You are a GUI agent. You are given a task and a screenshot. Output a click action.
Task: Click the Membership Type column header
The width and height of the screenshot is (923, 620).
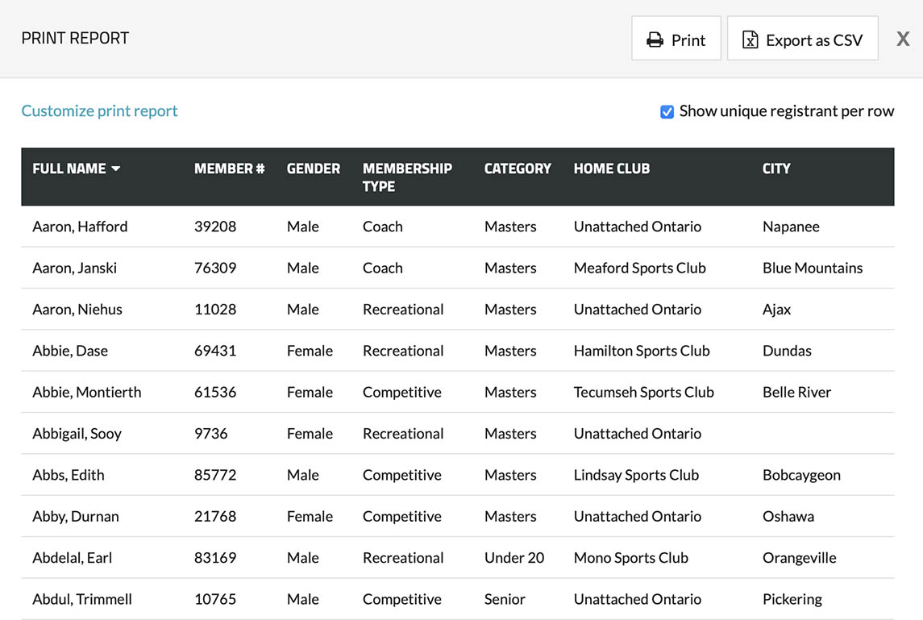[x=406, y=177]
